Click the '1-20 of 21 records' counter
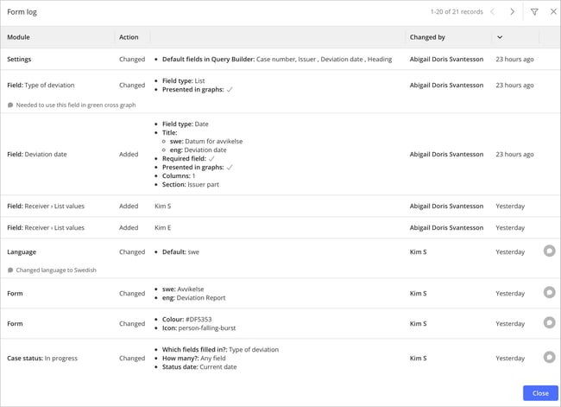The image size is (561, 407). pos(457,12)
